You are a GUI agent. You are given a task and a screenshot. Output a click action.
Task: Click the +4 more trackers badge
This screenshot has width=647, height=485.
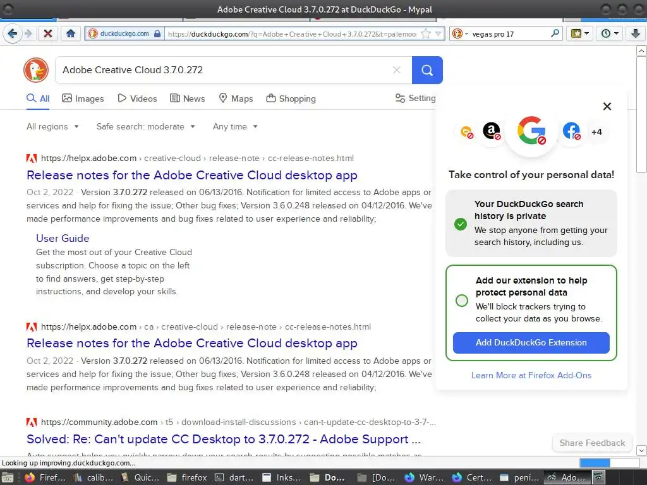[x=596, y=132]
